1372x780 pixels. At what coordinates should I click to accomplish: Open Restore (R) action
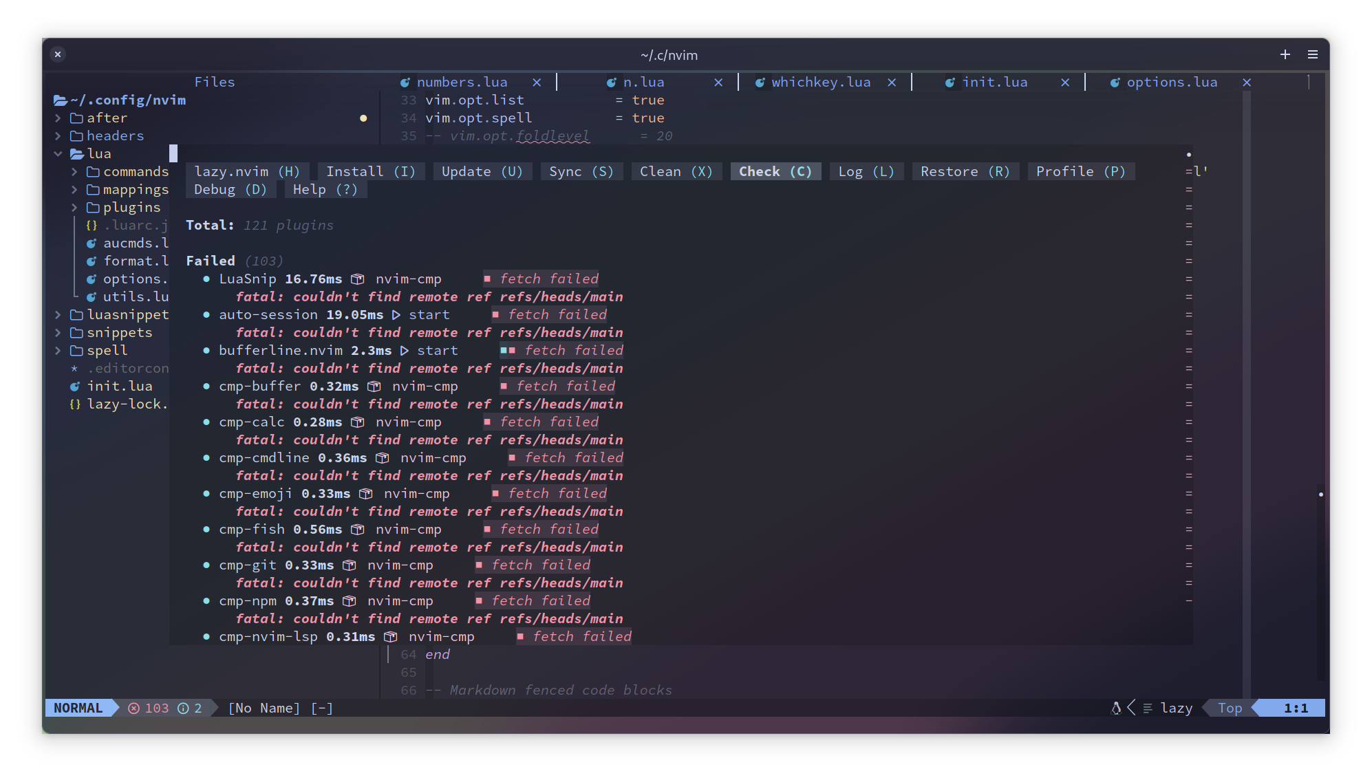click(965, 172)
